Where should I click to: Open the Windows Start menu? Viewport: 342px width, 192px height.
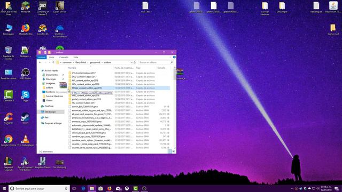(4, 188)
